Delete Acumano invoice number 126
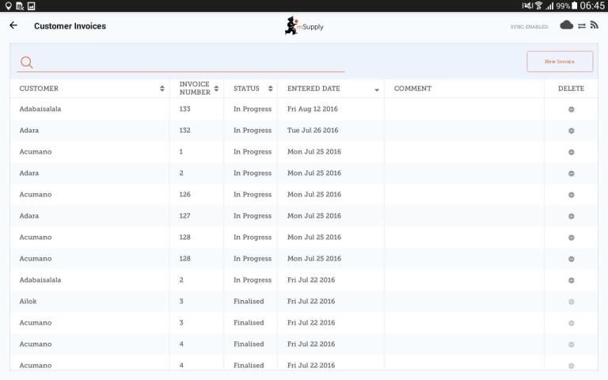This screenshot has width=608, height=380. click(571, 195)
